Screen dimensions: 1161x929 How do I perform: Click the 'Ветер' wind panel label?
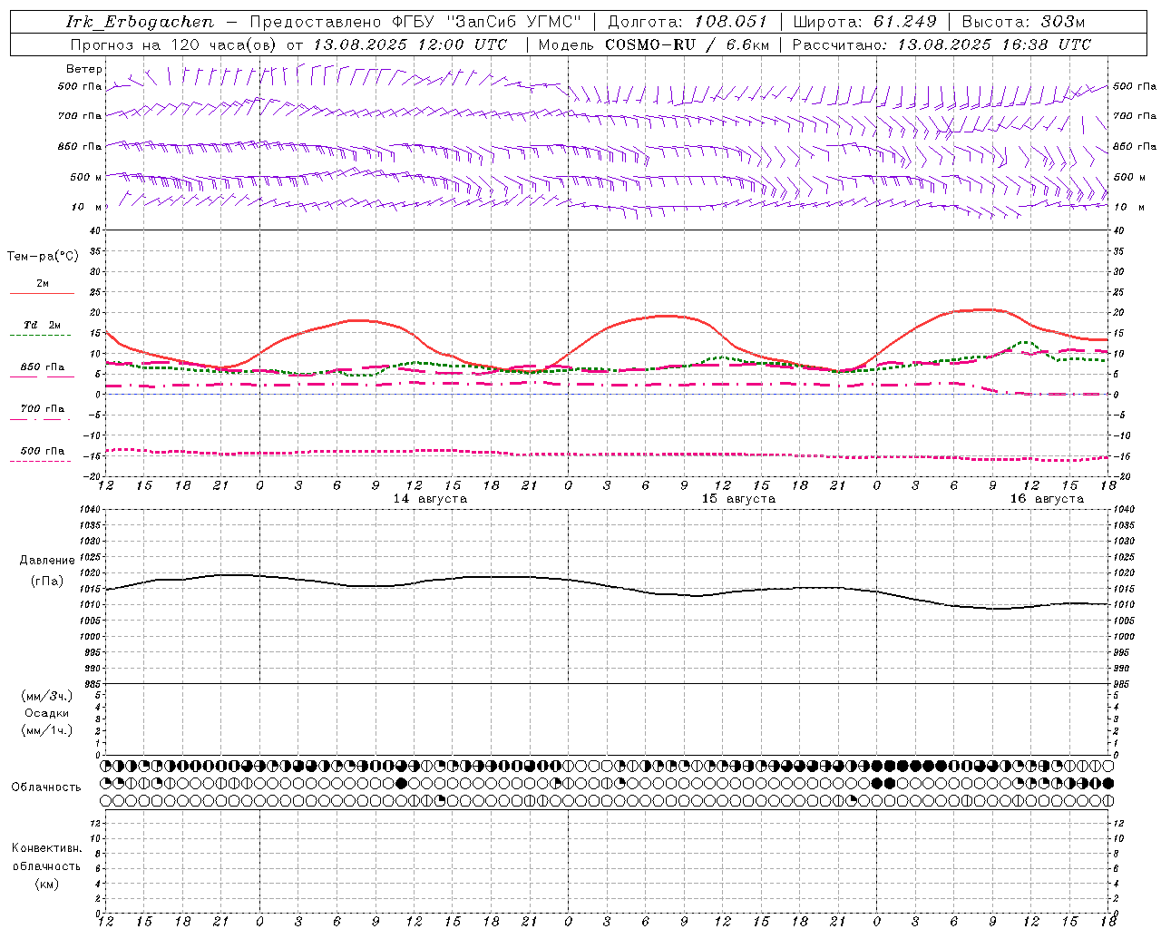[x=84, y=69]
